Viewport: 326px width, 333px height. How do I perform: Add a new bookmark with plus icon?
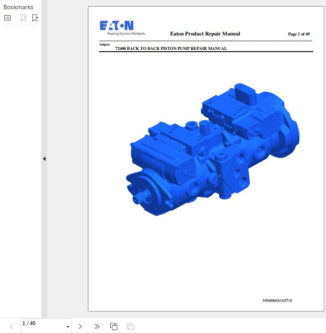point(35,18)
